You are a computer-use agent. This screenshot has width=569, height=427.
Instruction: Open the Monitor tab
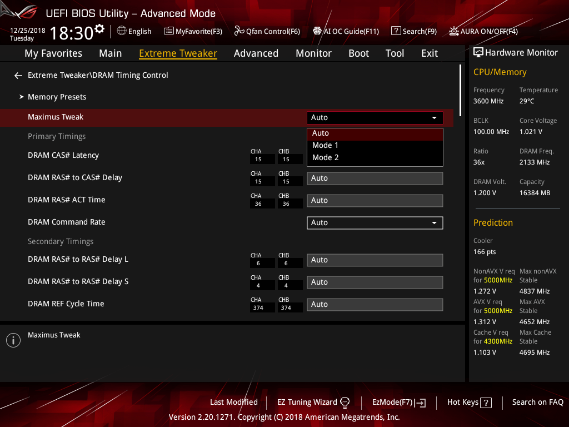313,53
